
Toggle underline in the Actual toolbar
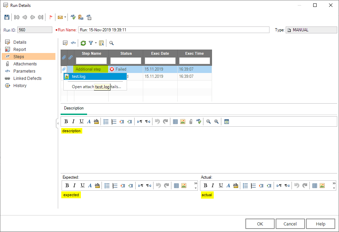click(221, 186)
